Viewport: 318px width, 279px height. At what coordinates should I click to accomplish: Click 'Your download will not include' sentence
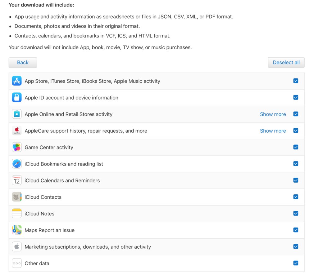click(100, 47)
